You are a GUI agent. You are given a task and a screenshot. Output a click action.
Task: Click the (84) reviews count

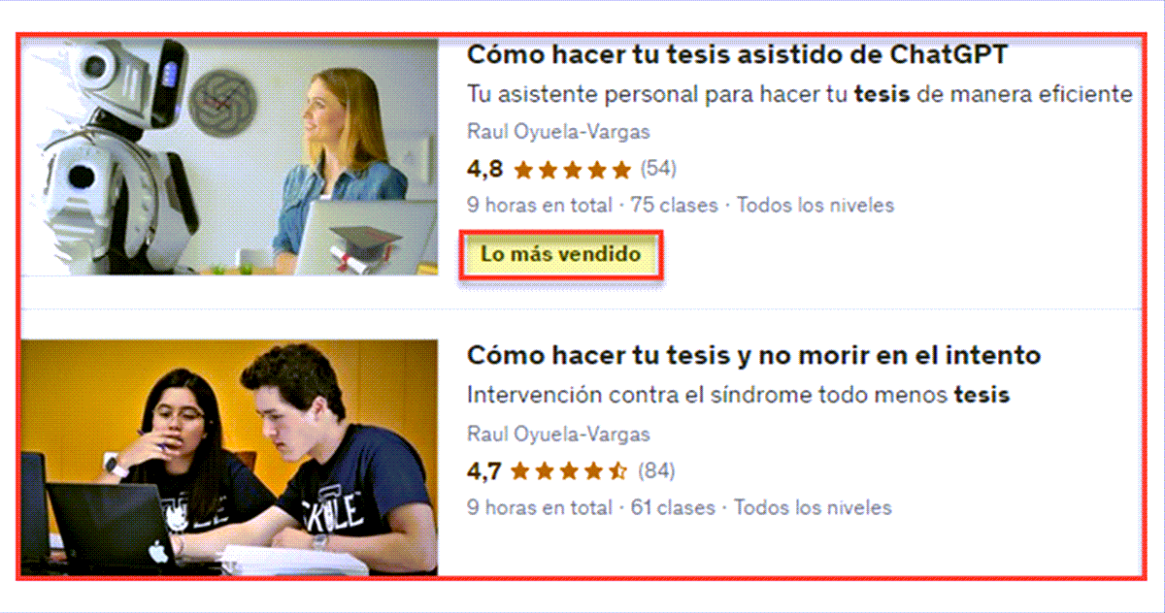pos(656,471)
